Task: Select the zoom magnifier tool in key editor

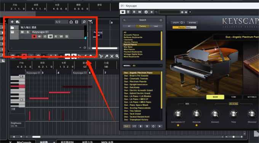Action: point(117,56)
